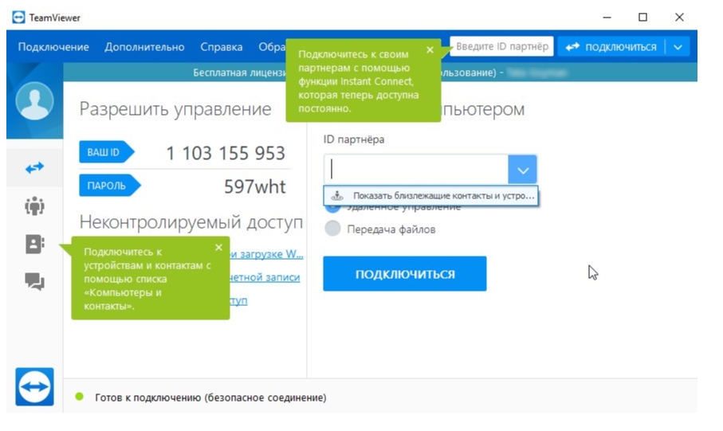Select the Remote Control arrows sidebar icon
The height and width of the screenshot is (431, 723).
click(x=34, y=168)
